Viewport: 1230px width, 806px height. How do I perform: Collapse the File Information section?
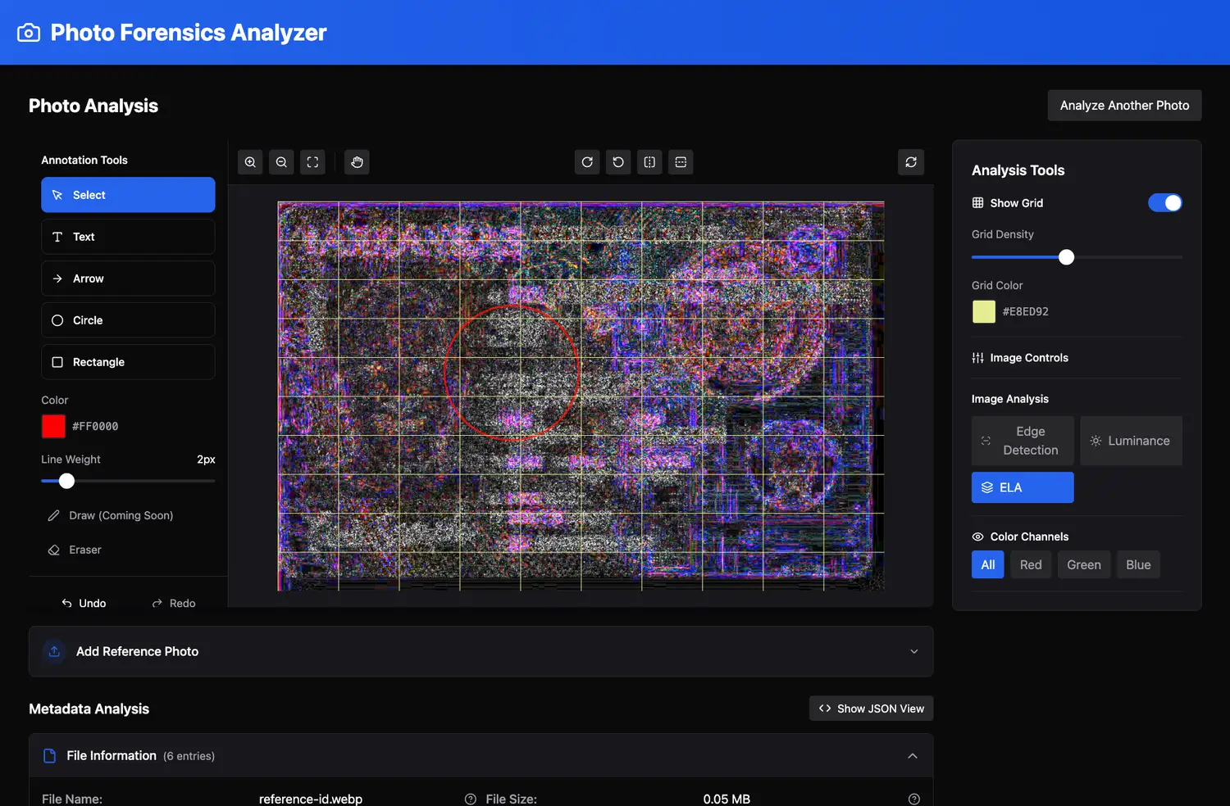coord(912,755)
